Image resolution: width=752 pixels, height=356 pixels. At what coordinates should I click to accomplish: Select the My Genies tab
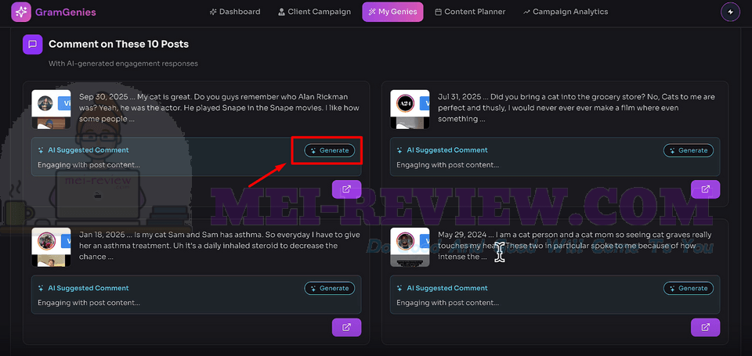tap(392, 12)
